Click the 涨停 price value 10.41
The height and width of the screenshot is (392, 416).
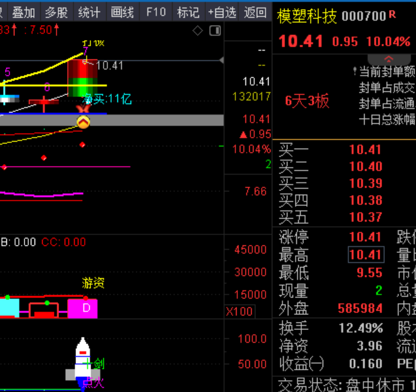coord(365,237)
